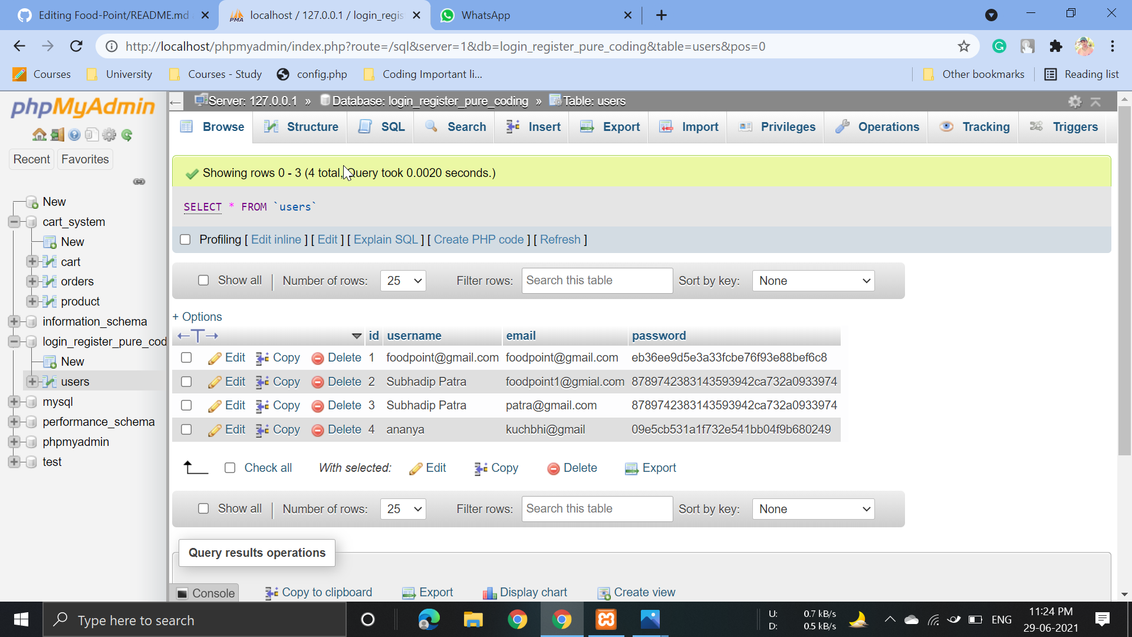Click the link chain icon in sidebar

coord(139,182)
